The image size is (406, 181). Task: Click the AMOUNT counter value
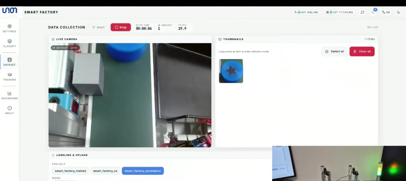tap(159, 29)
